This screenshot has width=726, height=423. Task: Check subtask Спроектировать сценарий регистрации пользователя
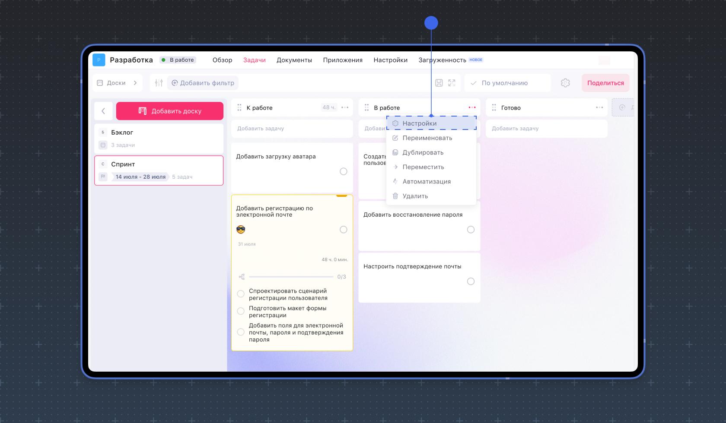241,294
